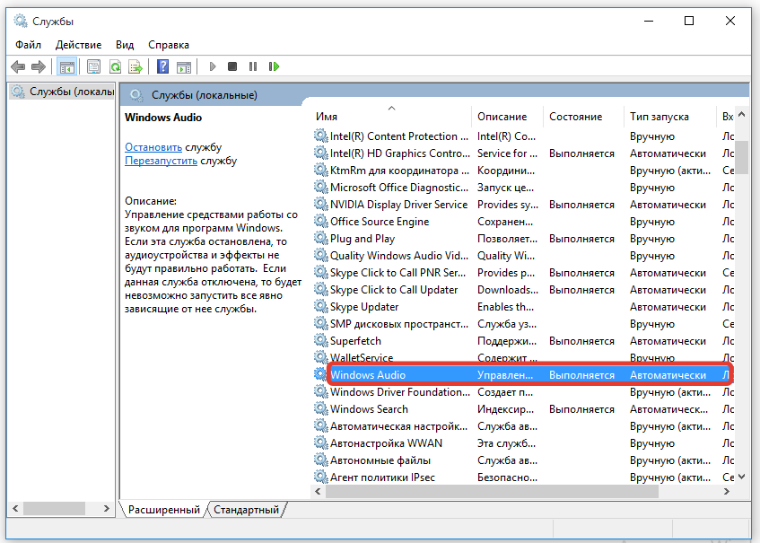760x543 pixels.
Task: Open the Файл menu
Action: coord(28,44)
